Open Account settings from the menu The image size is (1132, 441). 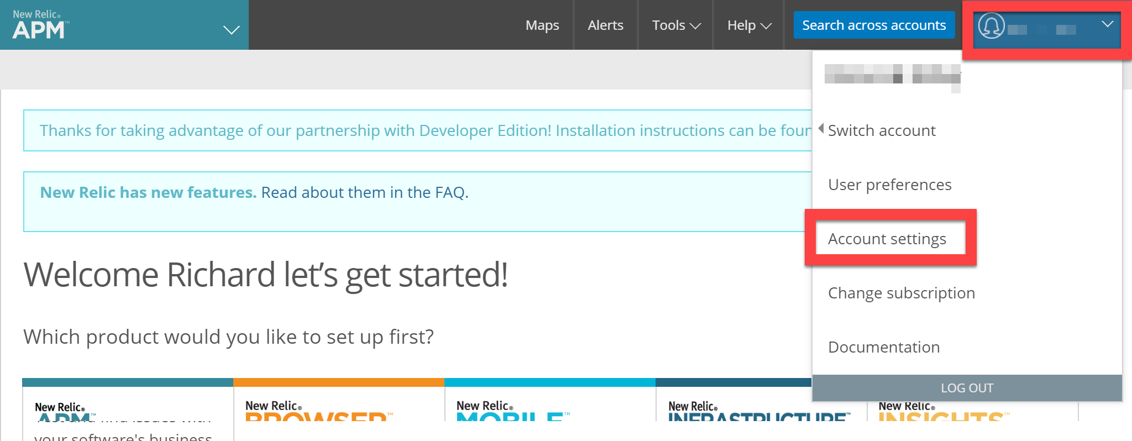887,239
